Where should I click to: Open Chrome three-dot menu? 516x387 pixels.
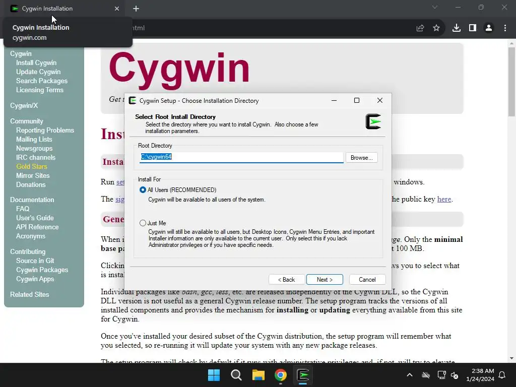coord(505,28)
